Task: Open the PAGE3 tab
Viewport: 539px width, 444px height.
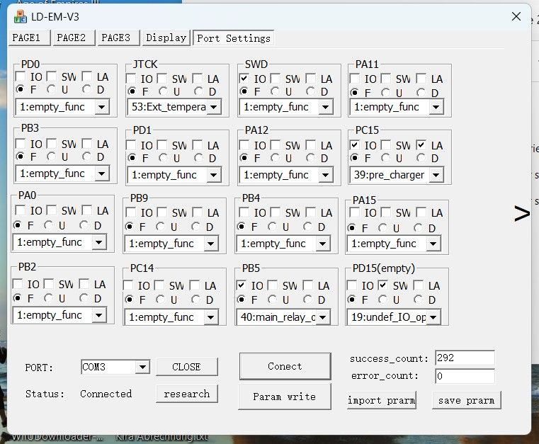Action: 115,38
